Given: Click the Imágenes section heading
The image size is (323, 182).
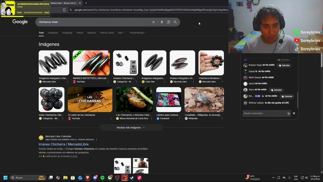Looking at the screenshot, I should [49, 44].
